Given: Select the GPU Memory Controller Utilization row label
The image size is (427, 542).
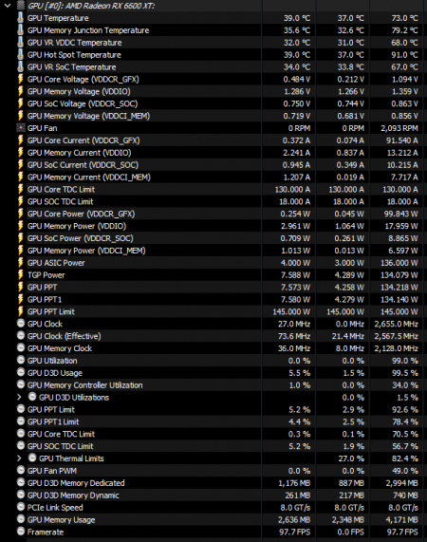Looking at the screenshot, I should pos(85,385).
